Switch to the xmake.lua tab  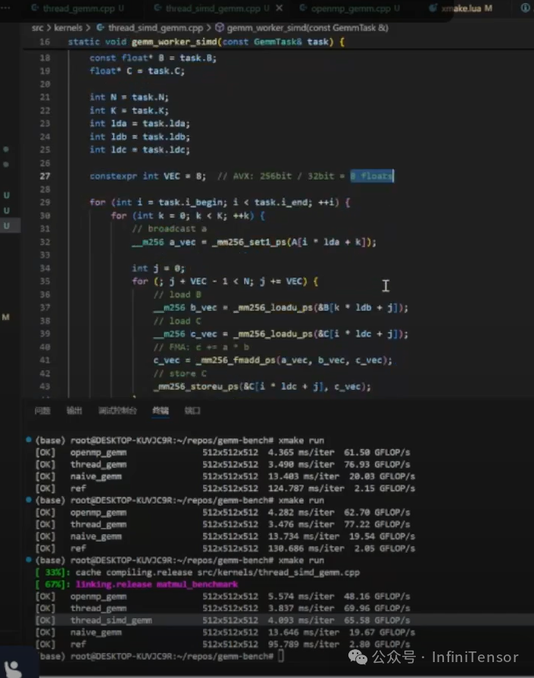(x=461, y=8)
